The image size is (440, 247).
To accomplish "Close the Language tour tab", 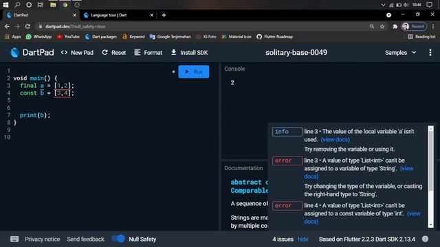I will [x=151, y=15].
